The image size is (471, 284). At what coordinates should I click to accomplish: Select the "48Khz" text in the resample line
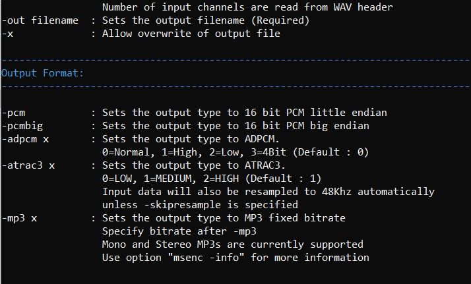pos(336,192)
